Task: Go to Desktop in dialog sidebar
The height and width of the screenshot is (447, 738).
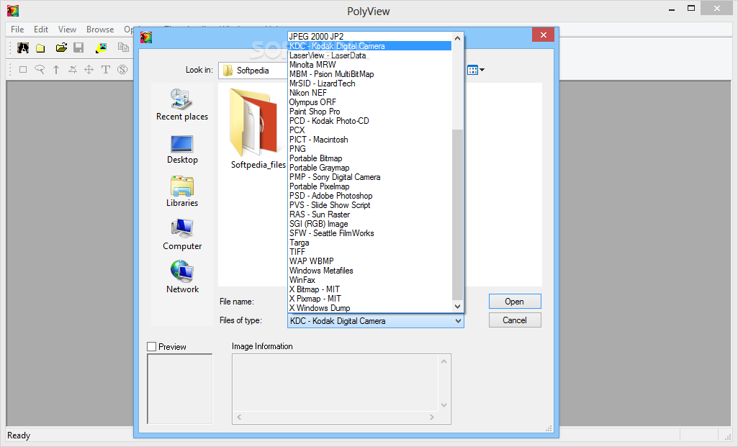Action: tap(182, 150)
